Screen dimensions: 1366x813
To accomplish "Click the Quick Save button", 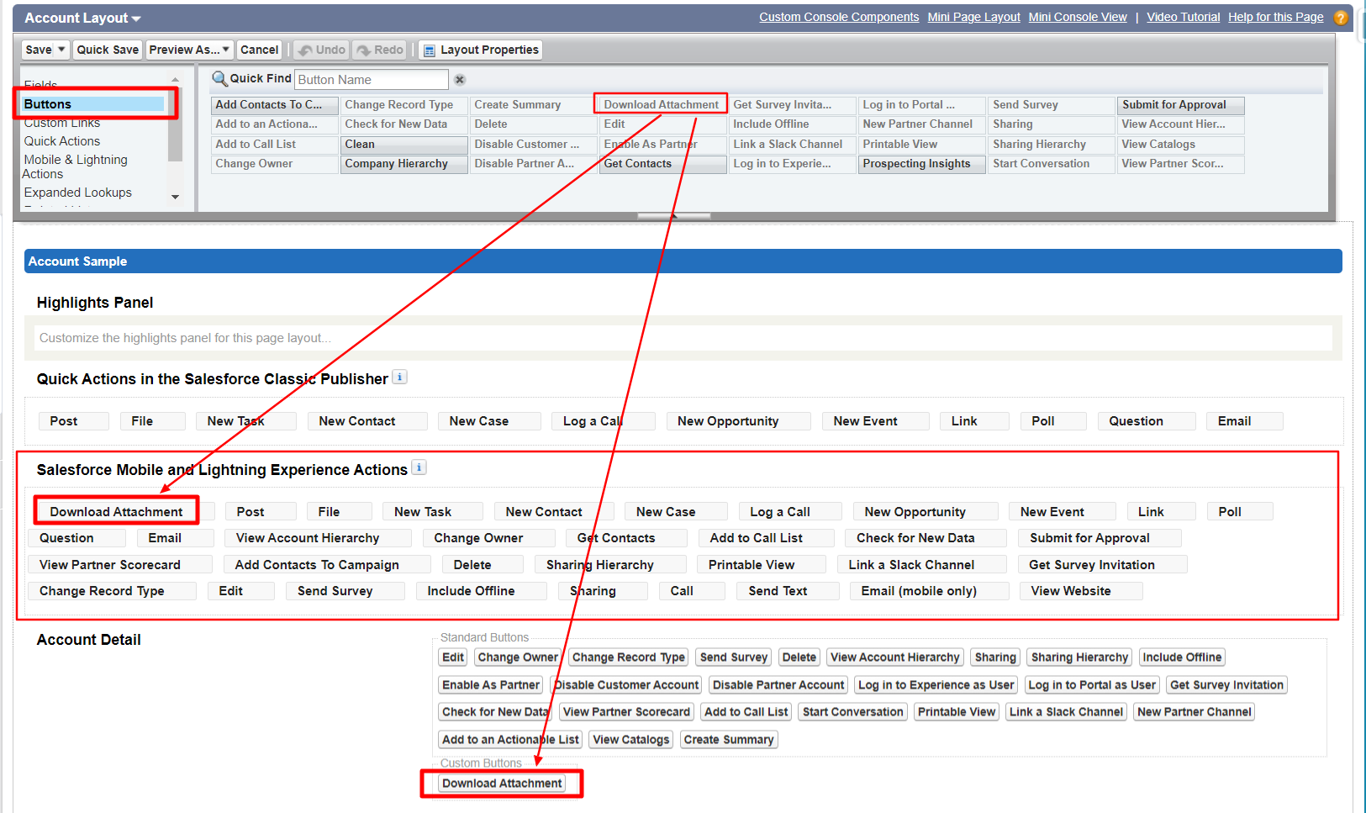I will click(108, 50).
